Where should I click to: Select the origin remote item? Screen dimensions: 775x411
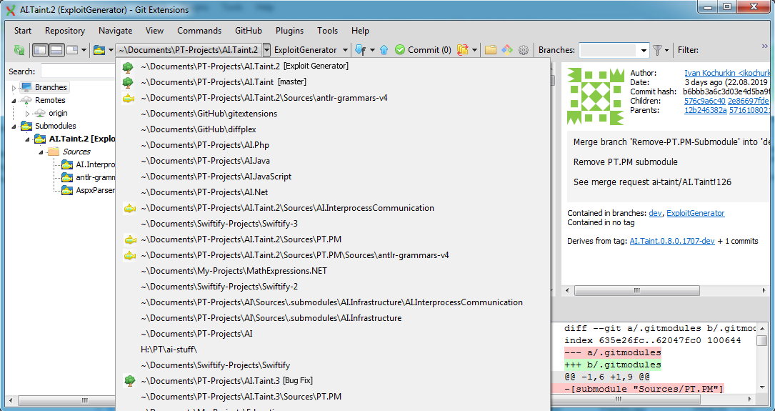coord(58,113)
